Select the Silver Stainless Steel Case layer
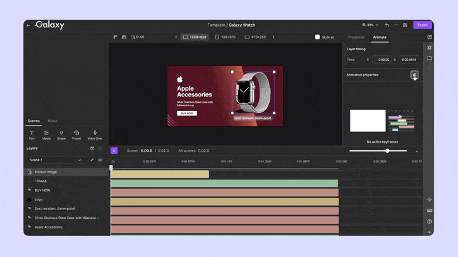This screenshot has height=257, width=458. (x=66, y=218)
